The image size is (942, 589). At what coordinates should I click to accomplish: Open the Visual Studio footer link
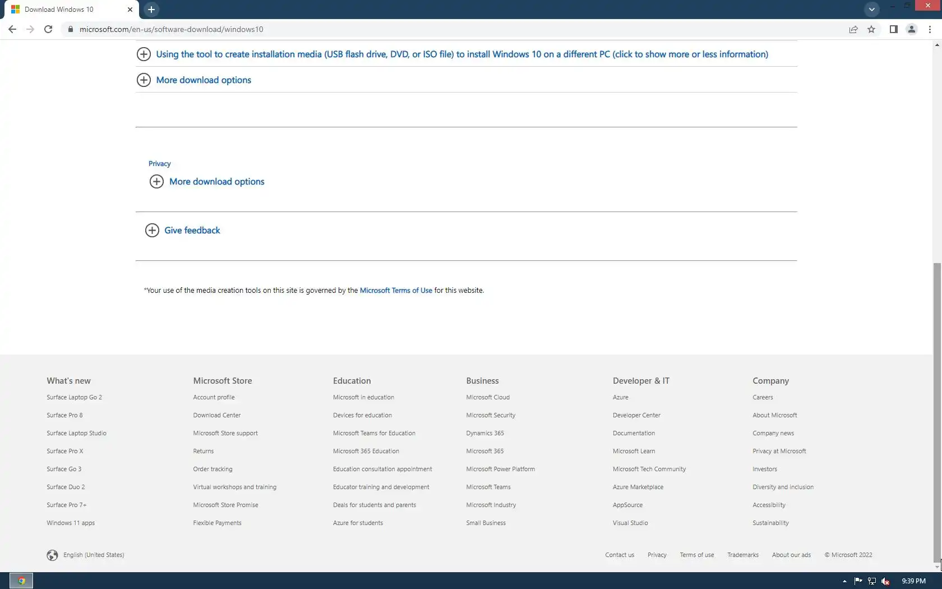pos(630,523)
